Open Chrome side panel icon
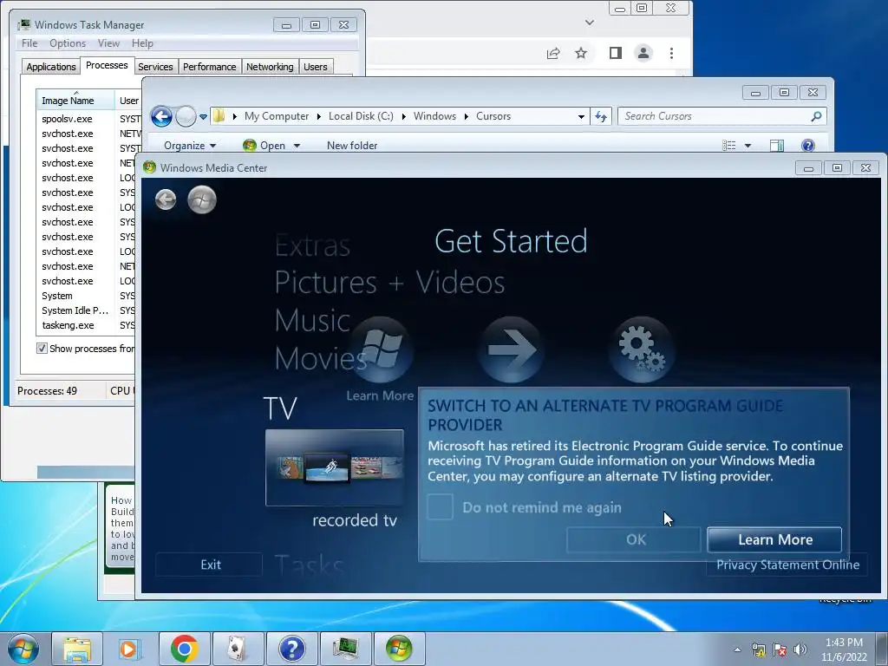 pyautogui.click(x=616, y=53)
